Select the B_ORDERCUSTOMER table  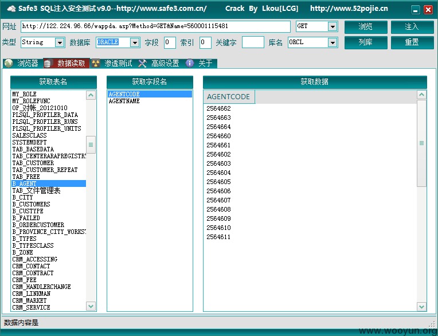tap(49, 225)
